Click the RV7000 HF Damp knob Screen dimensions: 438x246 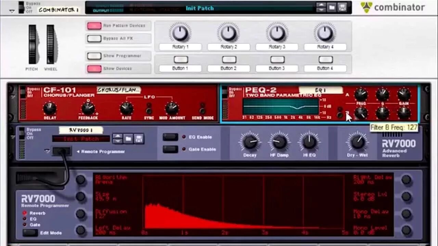(279, 142)
